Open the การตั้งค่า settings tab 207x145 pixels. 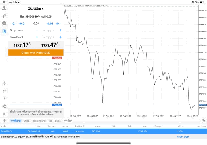click(x=68, y=121)
